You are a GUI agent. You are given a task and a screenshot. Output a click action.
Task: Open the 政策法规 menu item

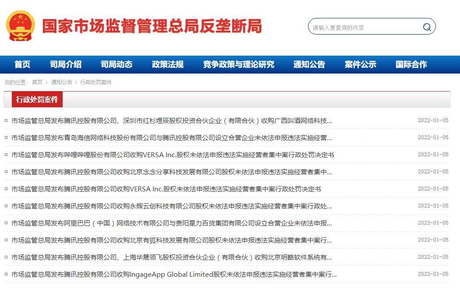(167, 64)
